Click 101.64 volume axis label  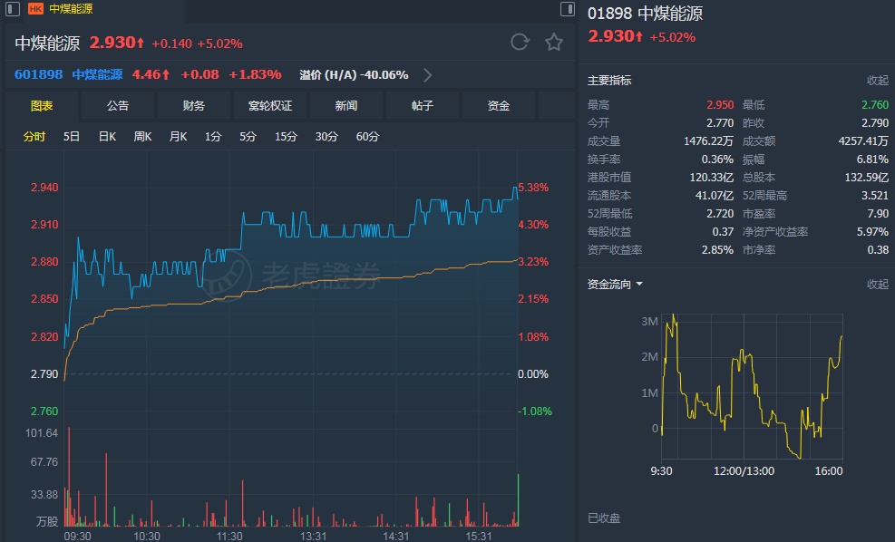pos(42,433)
